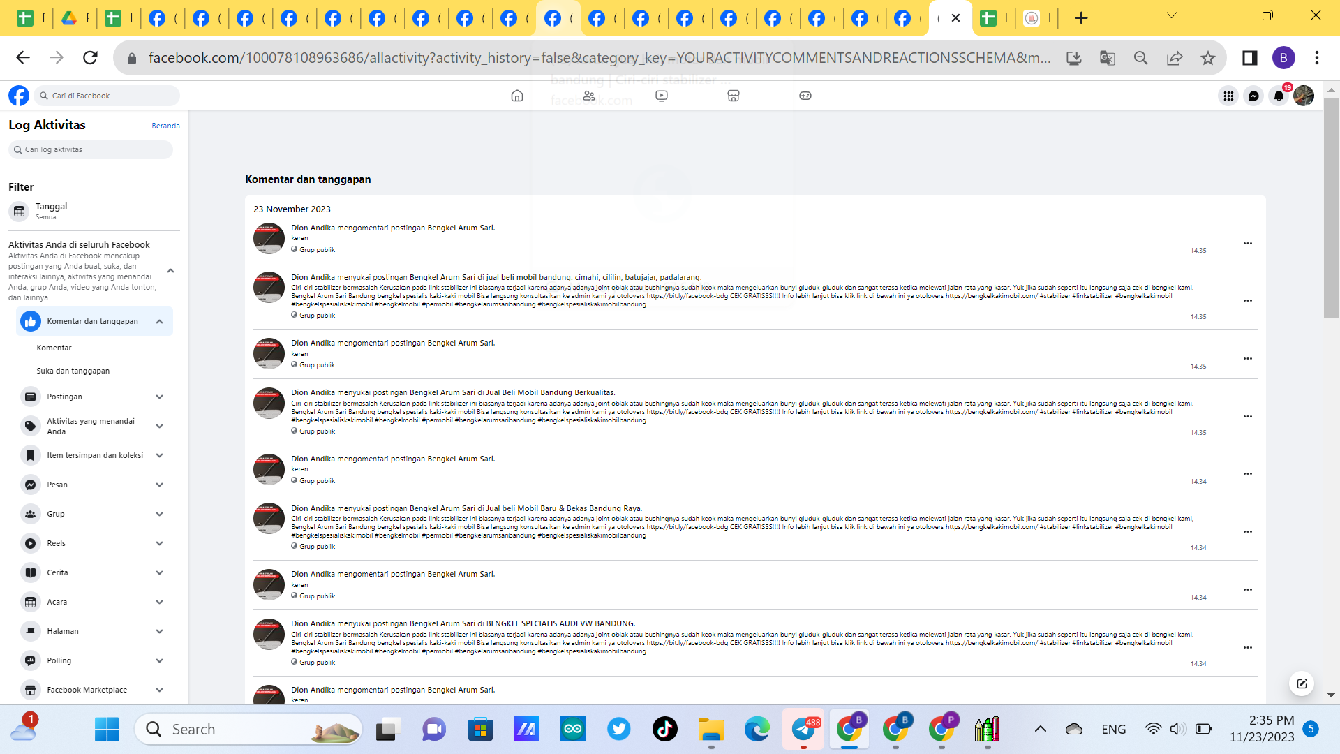Click the taskbar Search box
This screenshot has height=754, width=1340.
248,730
